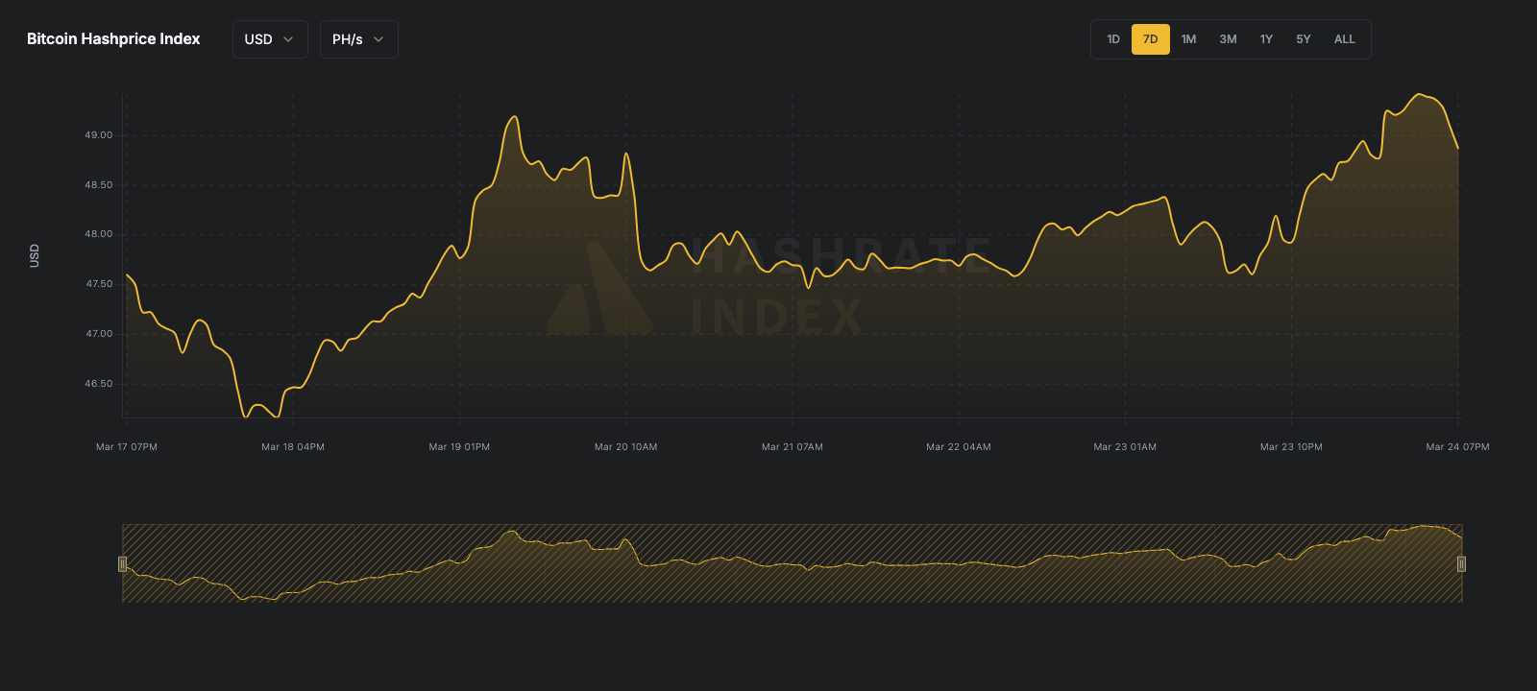Click the Mar 19 01PM axis label

[459, 447]
